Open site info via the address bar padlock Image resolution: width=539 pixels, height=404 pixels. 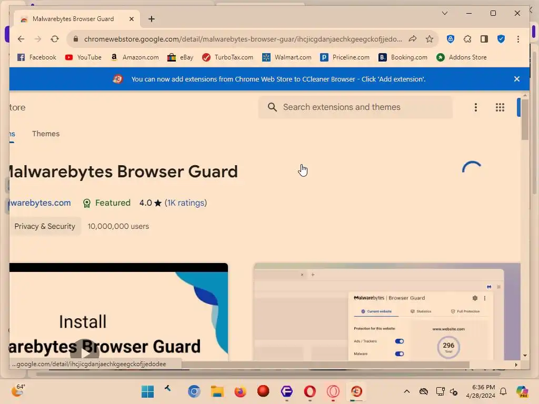coord(76,39)
